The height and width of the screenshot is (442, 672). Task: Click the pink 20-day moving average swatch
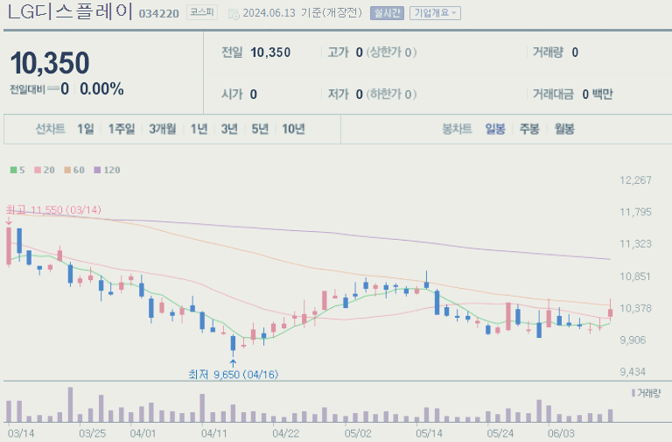tap(38, 170)
